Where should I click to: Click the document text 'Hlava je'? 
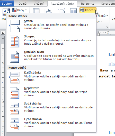tap(105, 70)
